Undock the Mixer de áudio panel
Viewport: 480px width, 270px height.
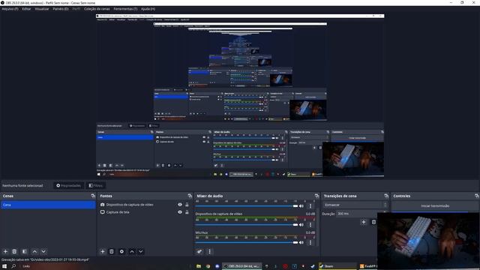click(316, 196)
